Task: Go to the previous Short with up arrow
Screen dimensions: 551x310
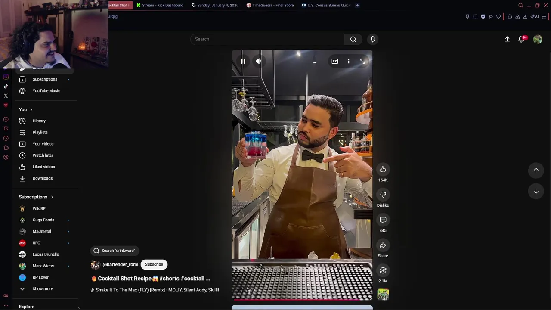Action: pyautogui.click(x=536, y=170)
